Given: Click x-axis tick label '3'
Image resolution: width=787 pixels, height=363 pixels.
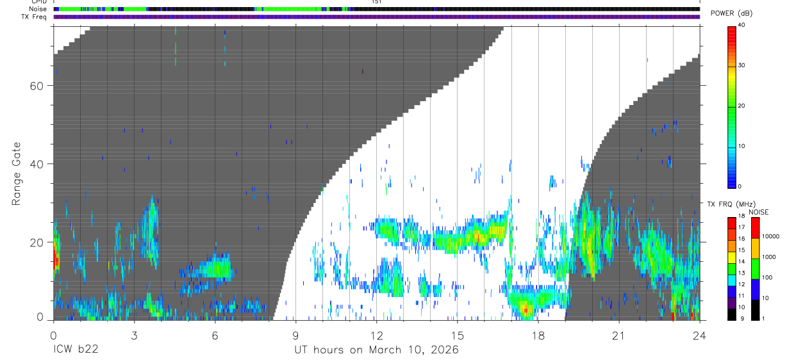Looking at the screenshot, I should click(x=134, y=335).
